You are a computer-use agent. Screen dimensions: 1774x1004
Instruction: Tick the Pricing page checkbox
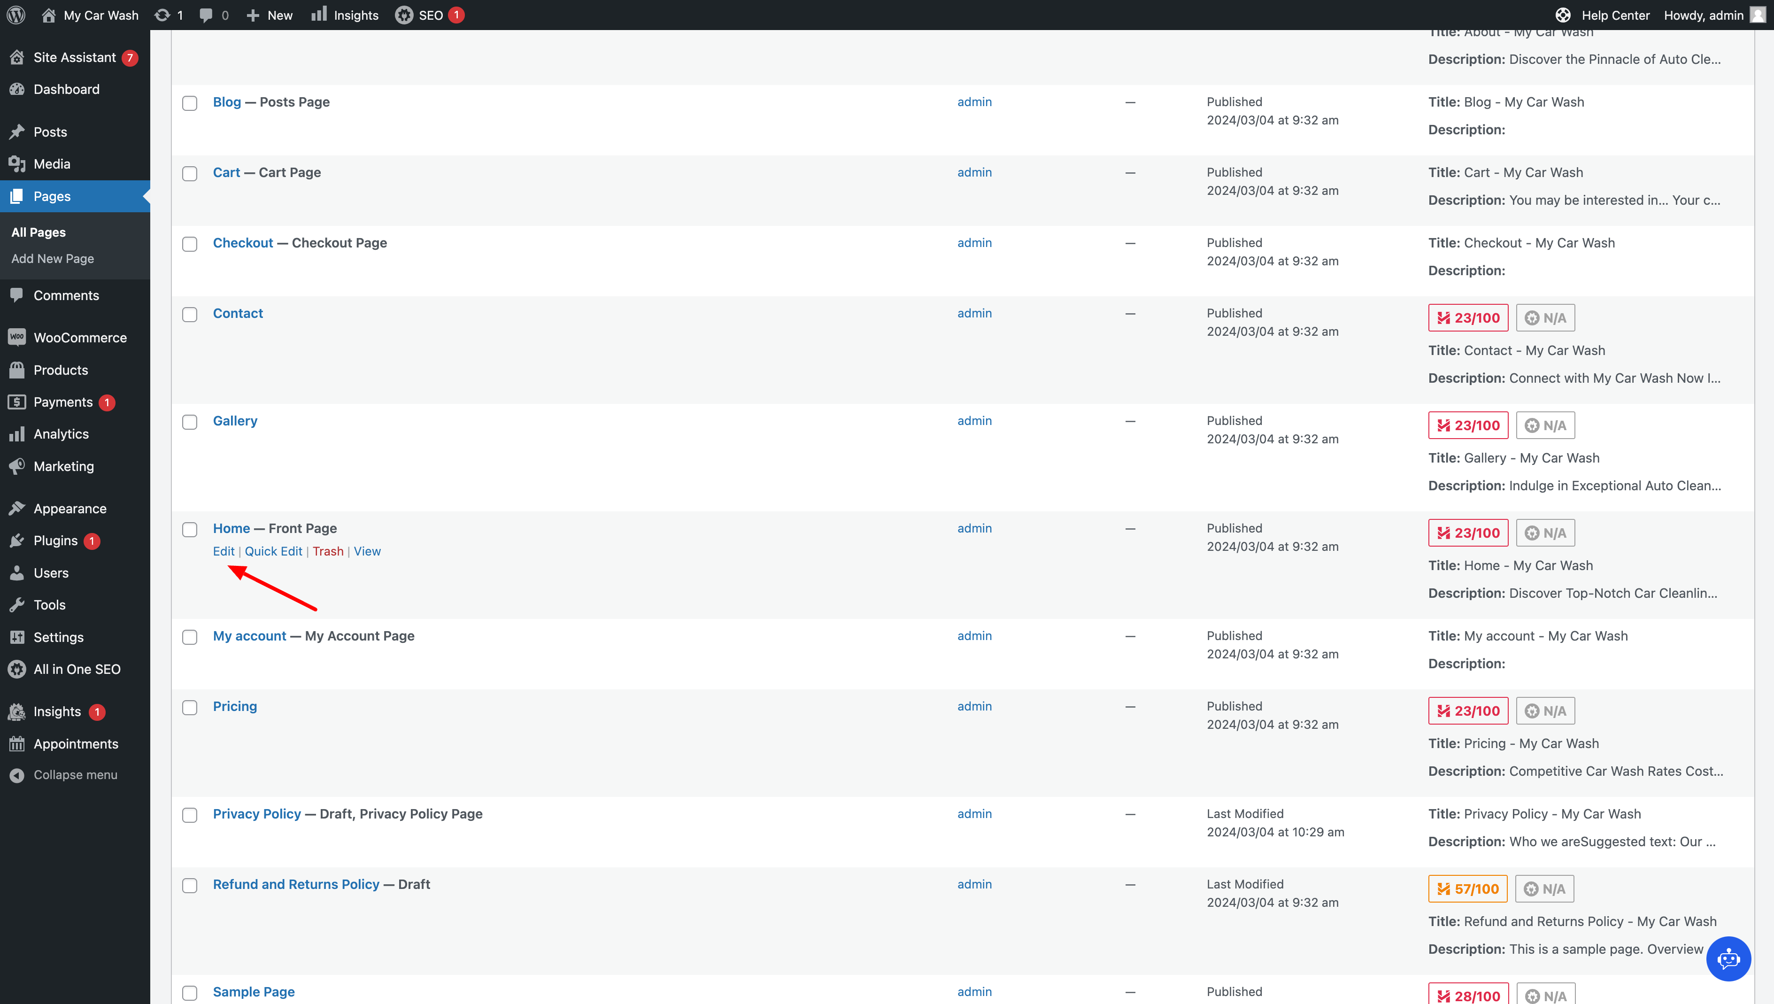click(190, 708)
